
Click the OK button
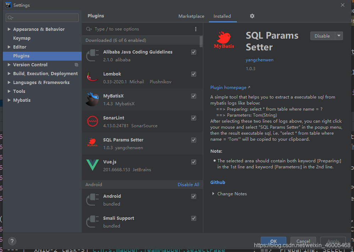273,241
